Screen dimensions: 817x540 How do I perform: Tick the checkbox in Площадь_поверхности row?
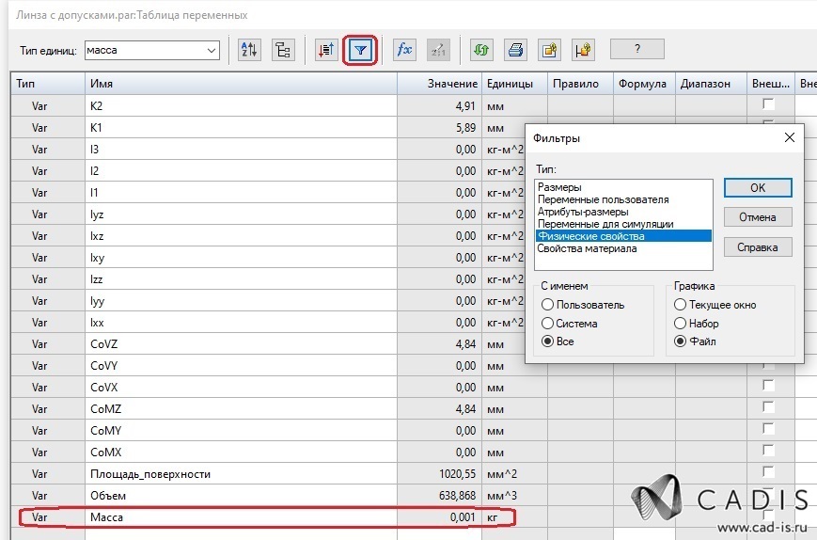[768, 471]
